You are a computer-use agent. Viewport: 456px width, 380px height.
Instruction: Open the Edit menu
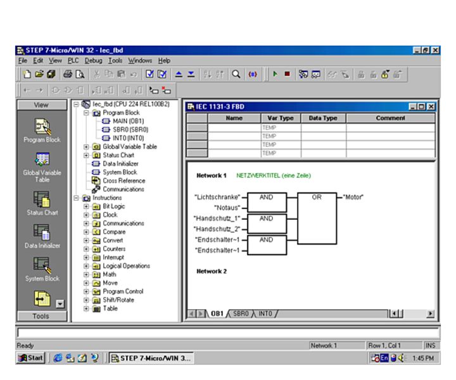(x=38, y=60)
